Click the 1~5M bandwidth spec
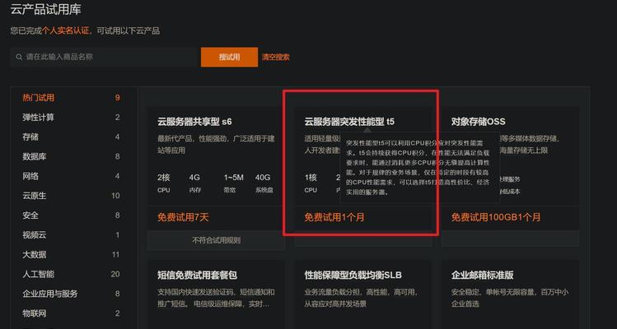 234,183
